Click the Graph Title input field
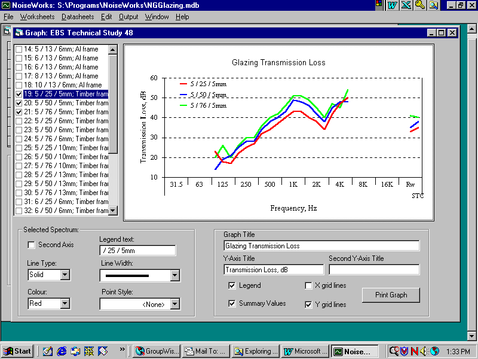Viewport: 478px width, 359px height. tap(321, 246)
